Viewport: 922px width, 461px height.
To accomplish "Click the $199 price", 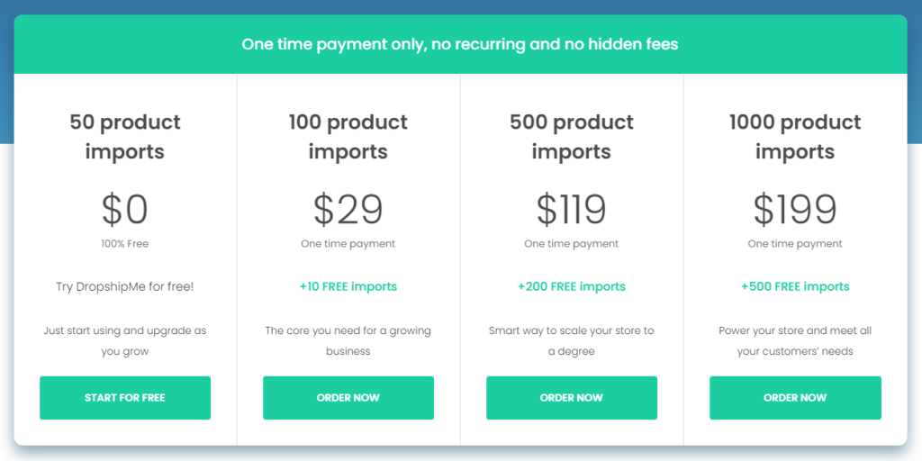I will click(x=795, y=210).
